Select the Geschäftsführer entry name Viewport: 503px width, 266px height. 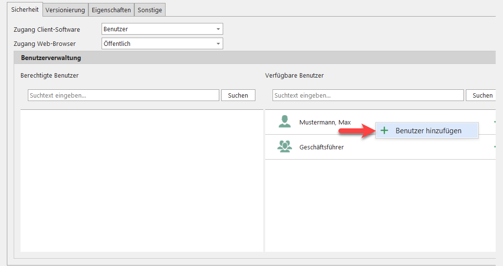pos(321,147)
